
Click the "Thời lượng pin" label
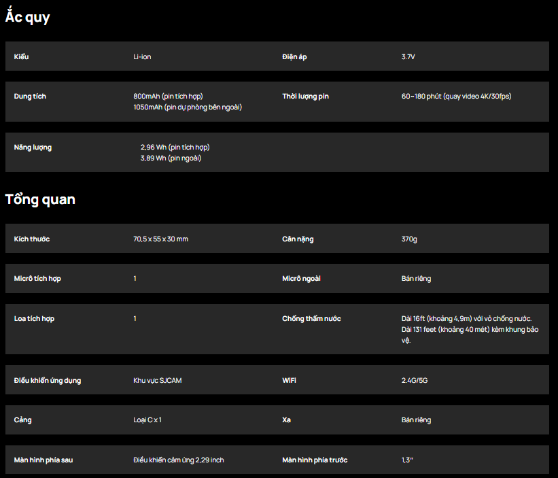[x=305, y=96]
